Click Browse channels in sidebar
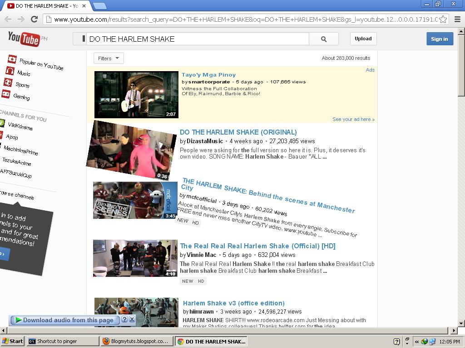This screenshot has height=348, width=465. click(x=17, y=195)
